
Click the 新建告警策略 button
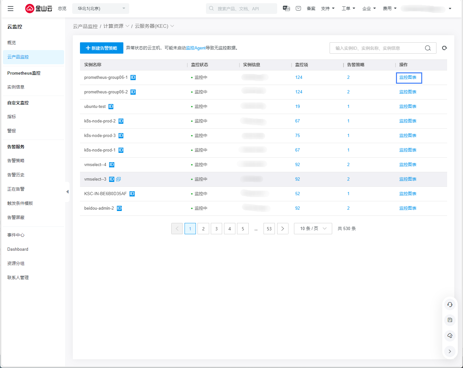pos(101,48)
